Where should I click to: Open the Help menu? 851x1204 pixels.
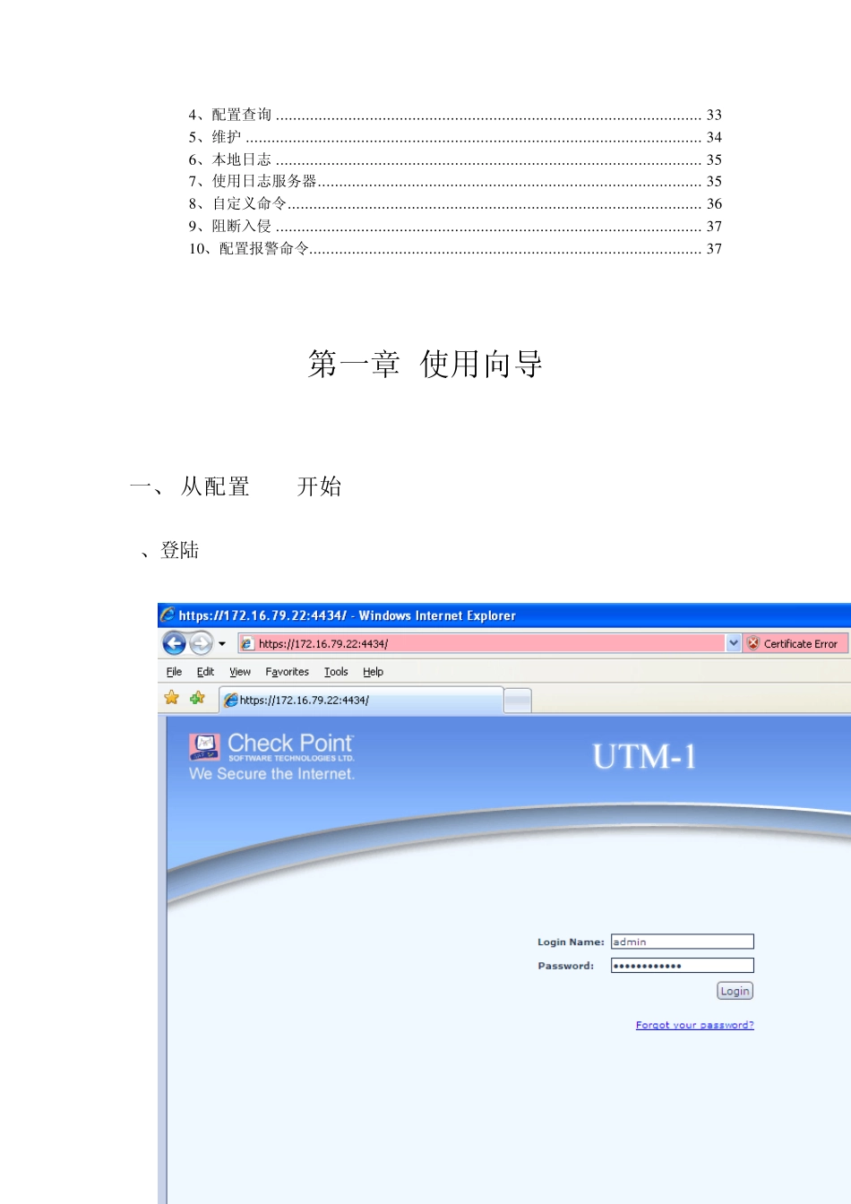coord(373,672)
